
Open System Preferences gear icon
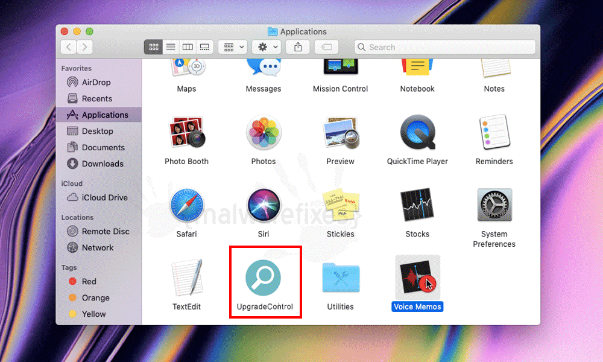coord(494,205)
